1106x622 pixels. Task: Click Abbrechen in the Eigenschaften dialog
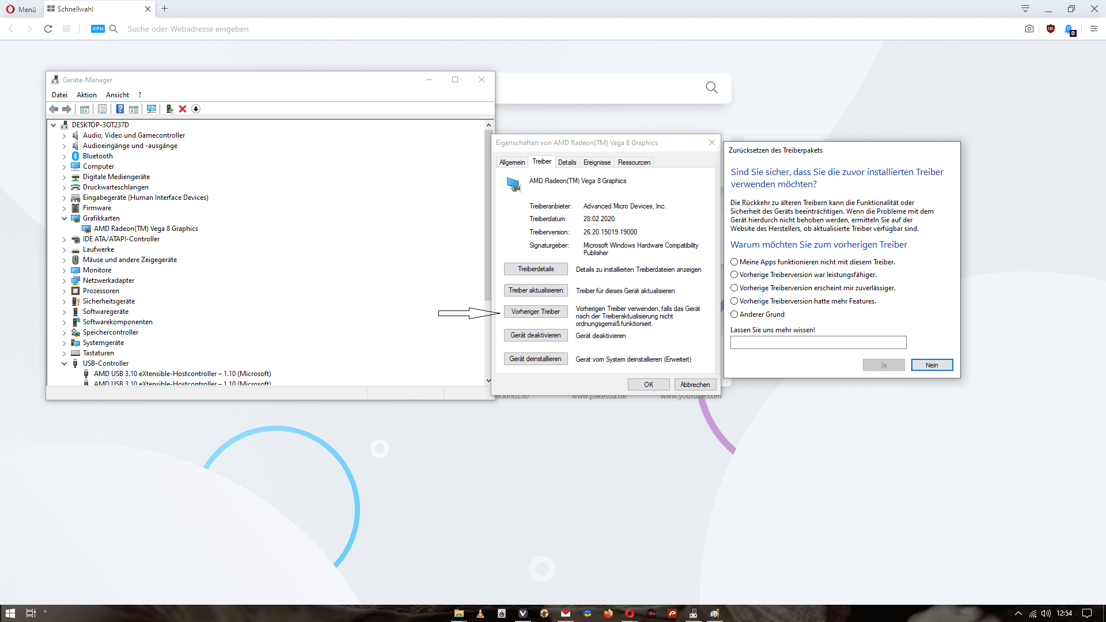point(695,385)
